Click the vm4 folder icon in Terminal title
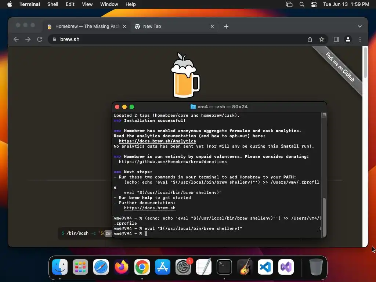Viewport: 376px width, 282px height. pos(193,107)
